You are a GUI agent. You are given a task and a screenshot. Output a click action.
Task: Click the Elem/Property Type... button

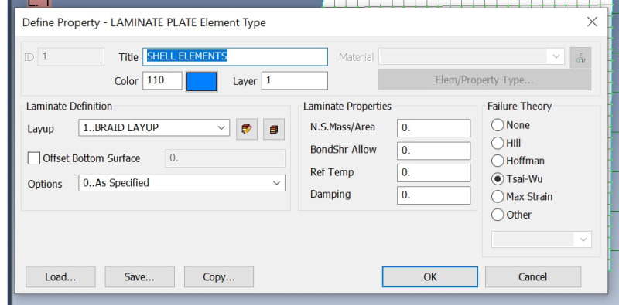484,80
